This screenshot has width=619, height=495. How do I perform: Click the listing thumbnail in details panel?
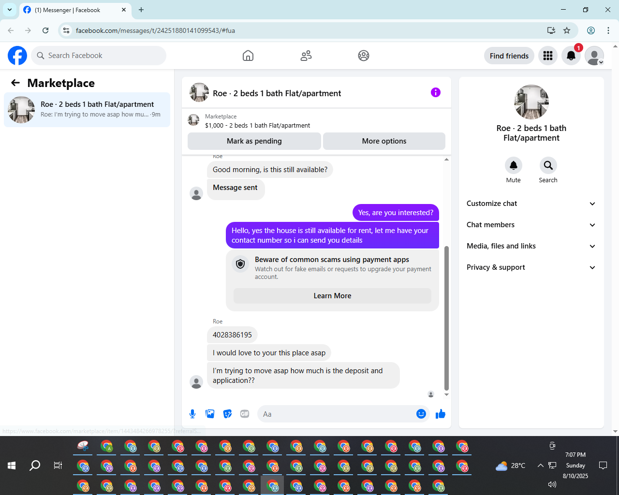pos(531,102)
